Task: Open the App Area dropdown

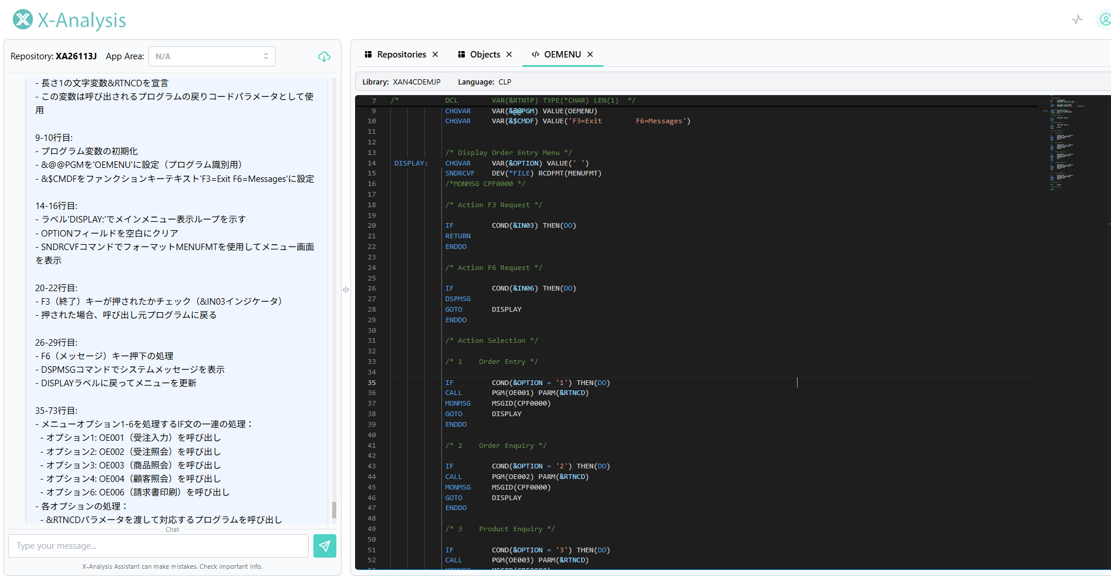Action: 212,56
